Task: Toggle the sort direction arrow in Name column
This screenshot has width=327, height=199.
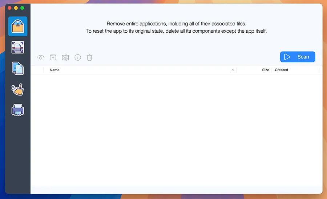Action: pyautogui.click(x=233, y=70)
